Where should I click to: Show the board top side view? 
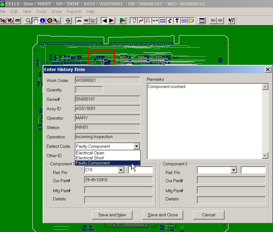[79, 21]
